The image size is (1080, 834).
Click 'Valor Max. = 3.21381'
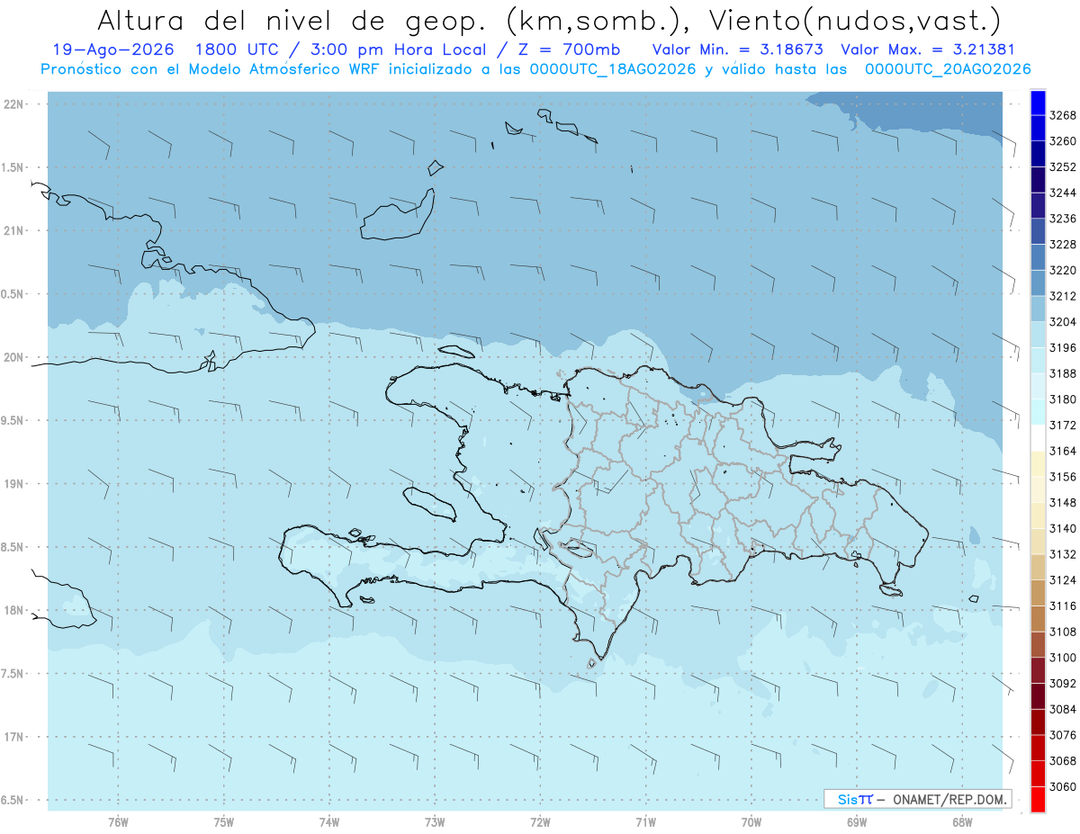pos(930,49)
